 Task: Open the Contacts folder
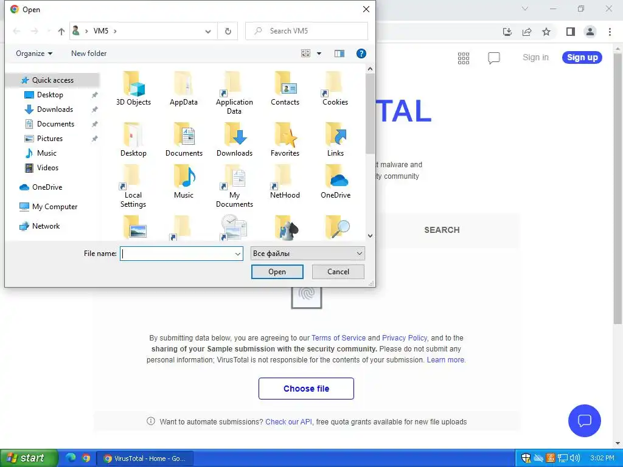(x=285, y=89)
